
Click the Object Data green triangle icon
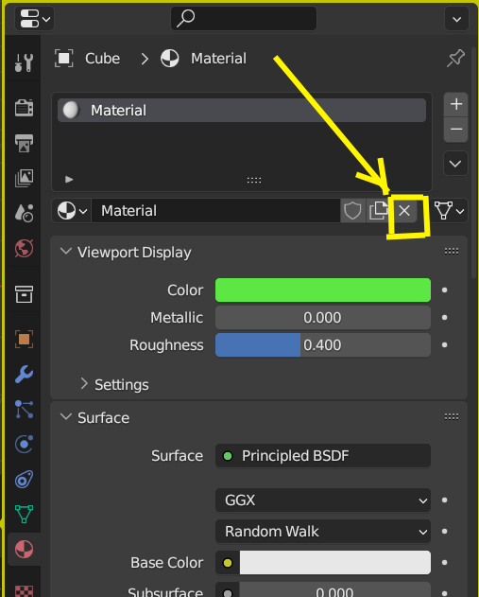point(24,514)
